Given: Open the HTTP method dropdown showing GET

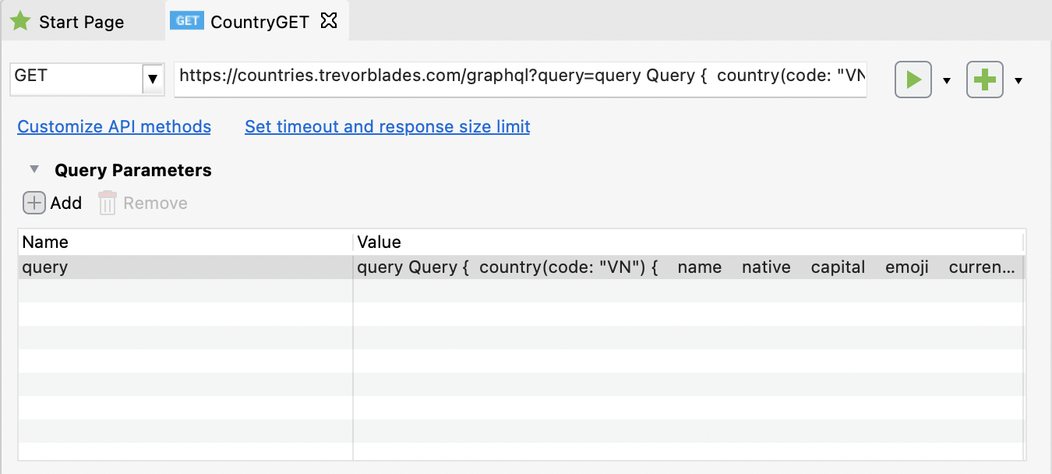Looking at the screenshot, I should point(154,79).
